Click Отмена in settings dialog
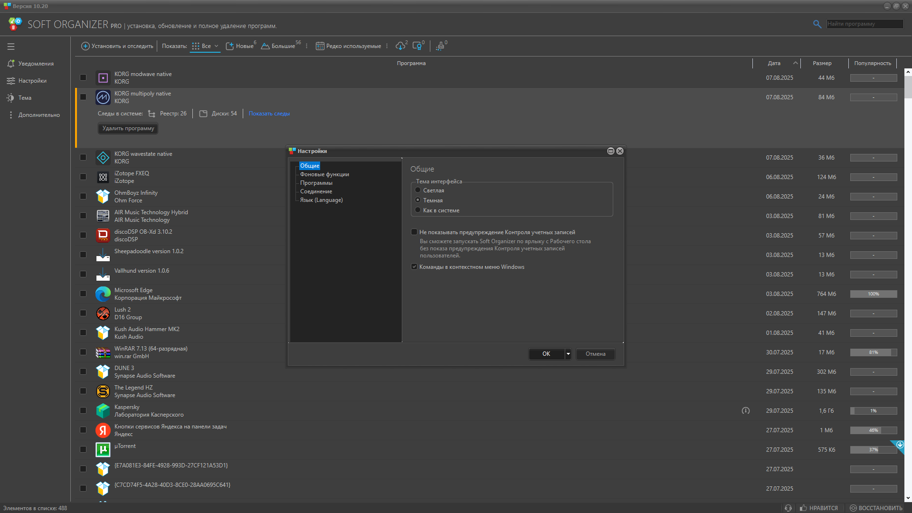Screen dimensions: 912x513 [x=596, y=354]
